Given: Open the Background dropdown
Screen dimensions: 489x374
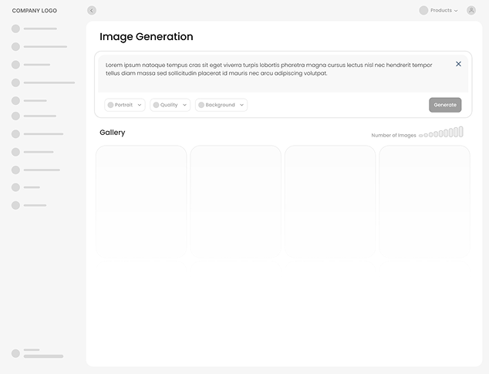Looking at the screenshot, I should tap(221, 105).
